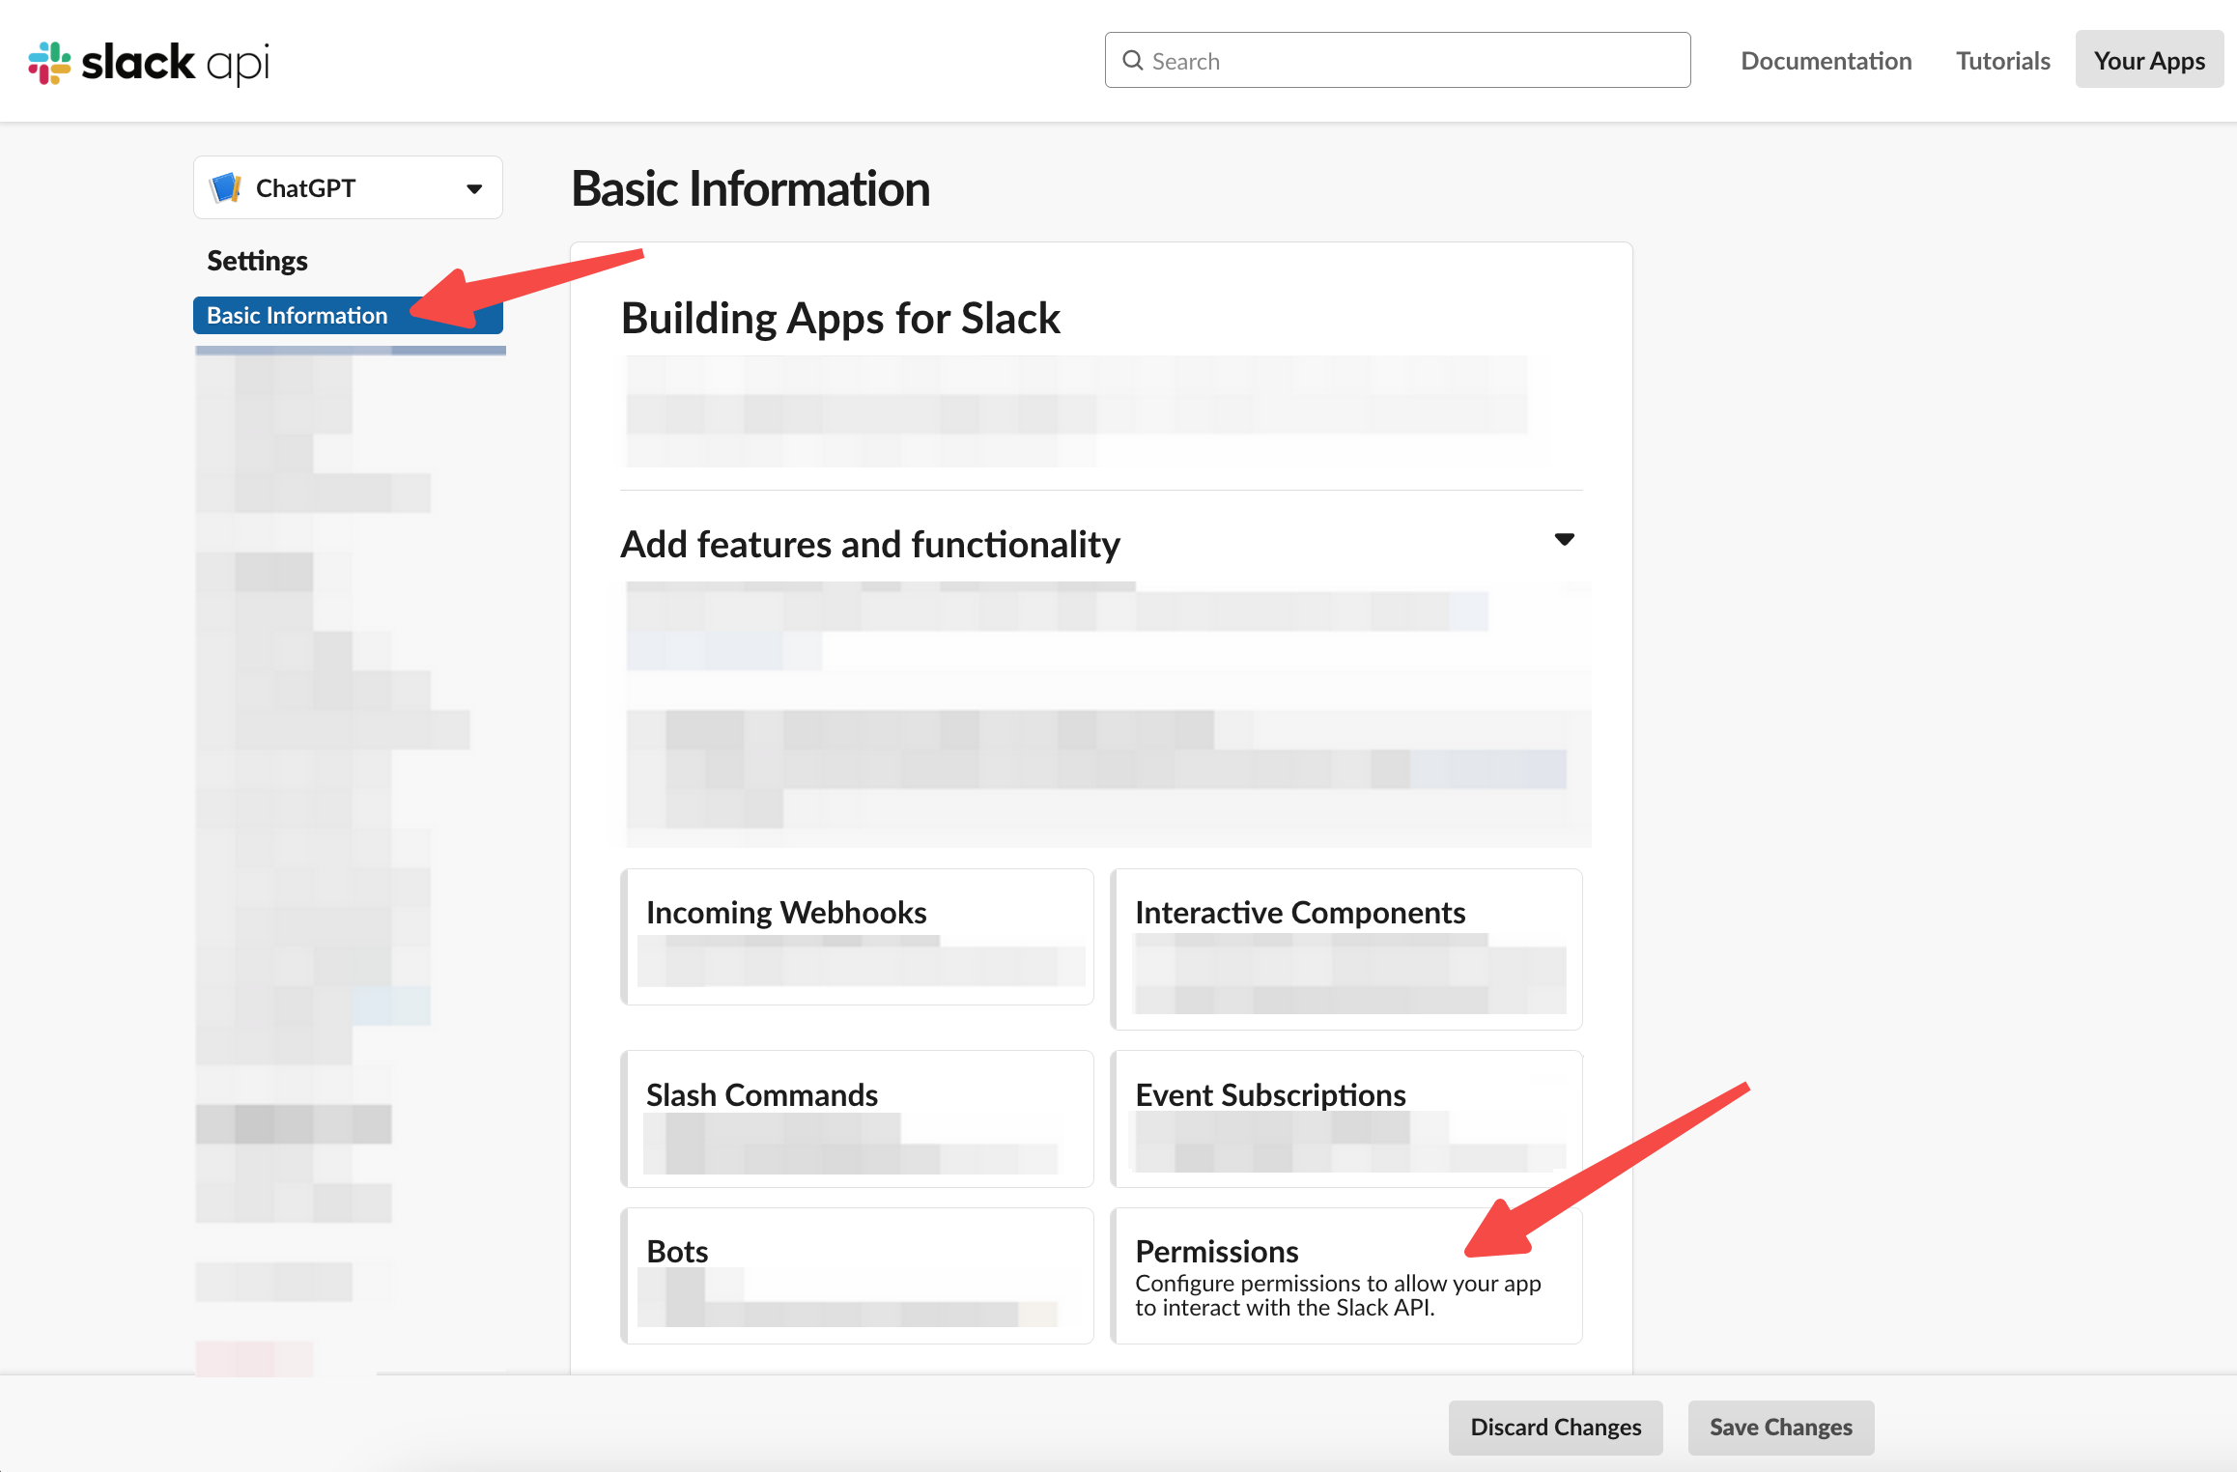
Task: Click the ChatGPT app icon
Action: (x=225, y=187)
